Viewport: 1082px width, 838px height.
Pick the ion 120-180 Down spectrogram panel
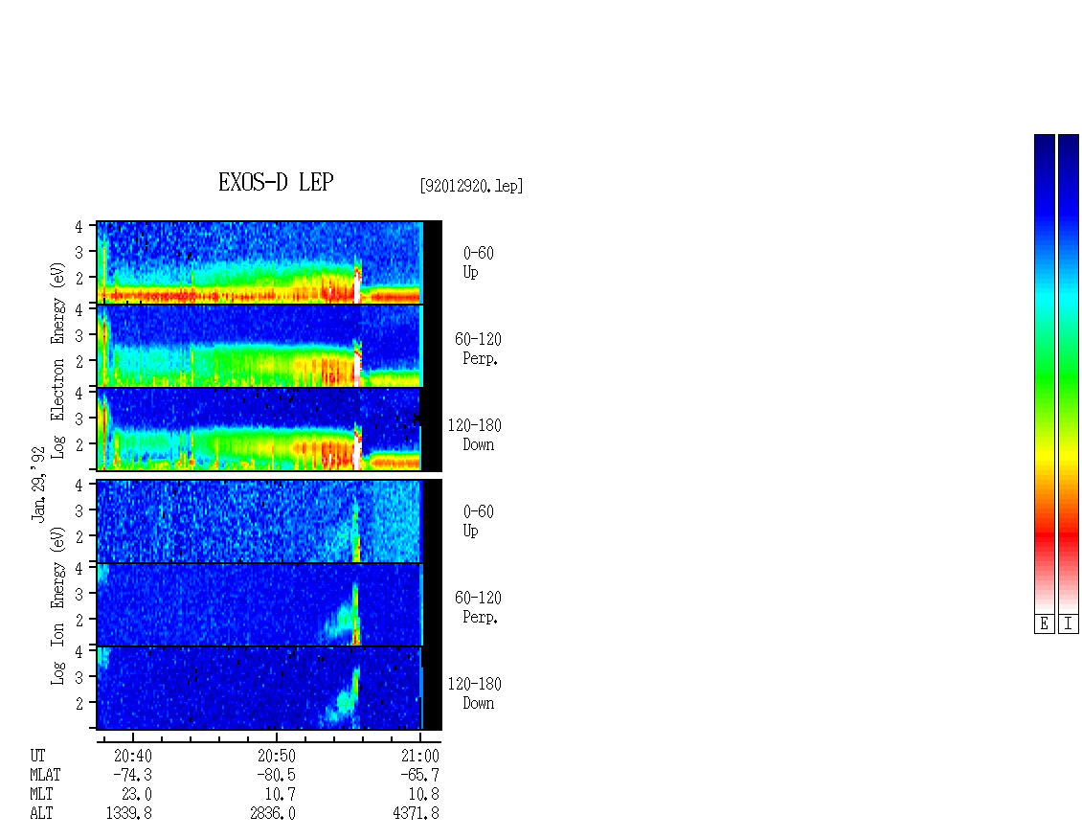[269, 689]
